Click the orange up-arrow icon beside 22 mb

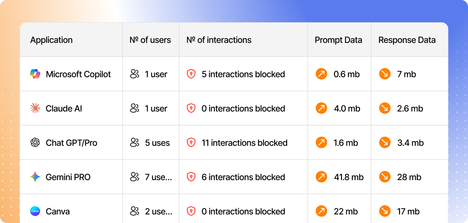click(321, 211)
